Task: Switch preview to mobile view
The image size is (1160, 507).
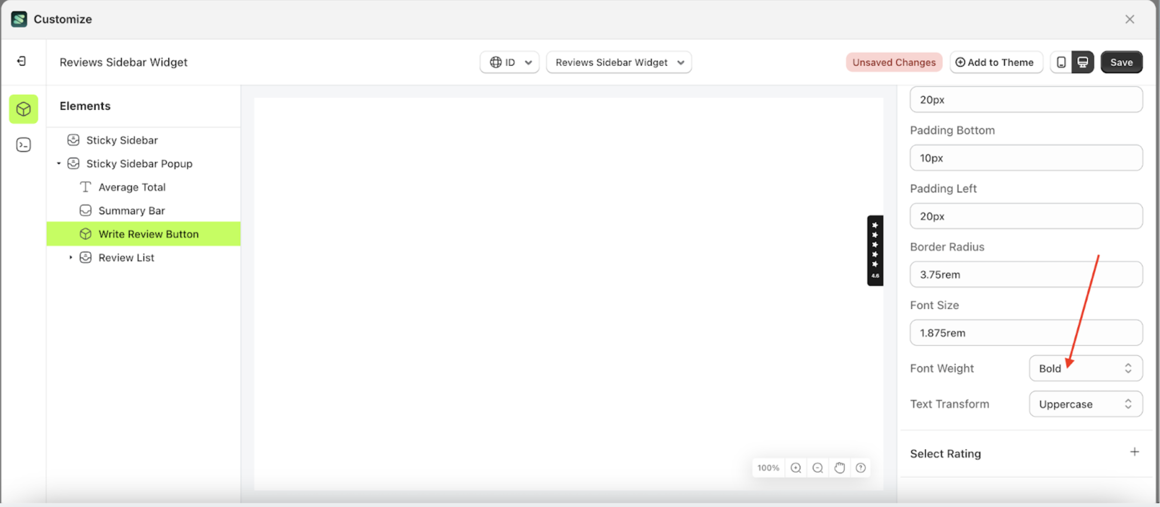Action: (x=1060, y=62)
